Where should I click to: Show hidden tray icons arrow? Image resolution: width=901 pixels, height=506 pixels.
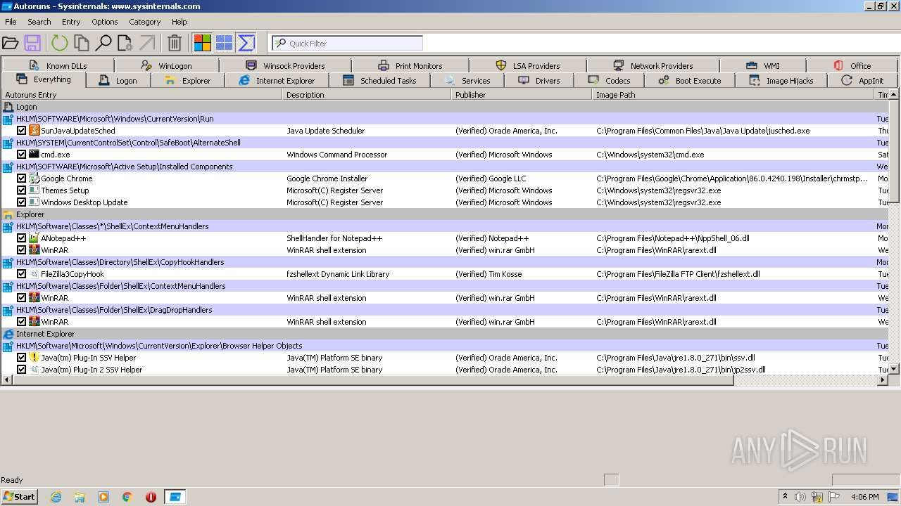click(x=785, y=497)
